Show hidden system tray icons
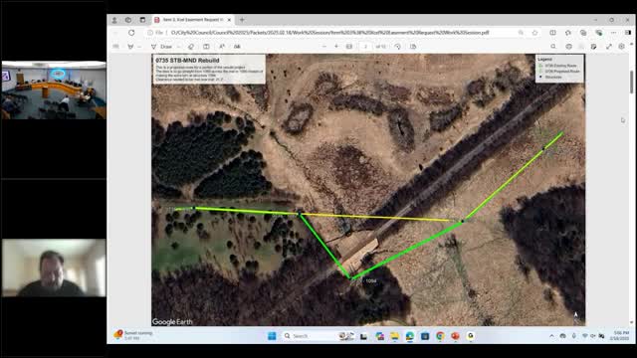The height and width of the screenshot is (358, 637). [551, 336]
